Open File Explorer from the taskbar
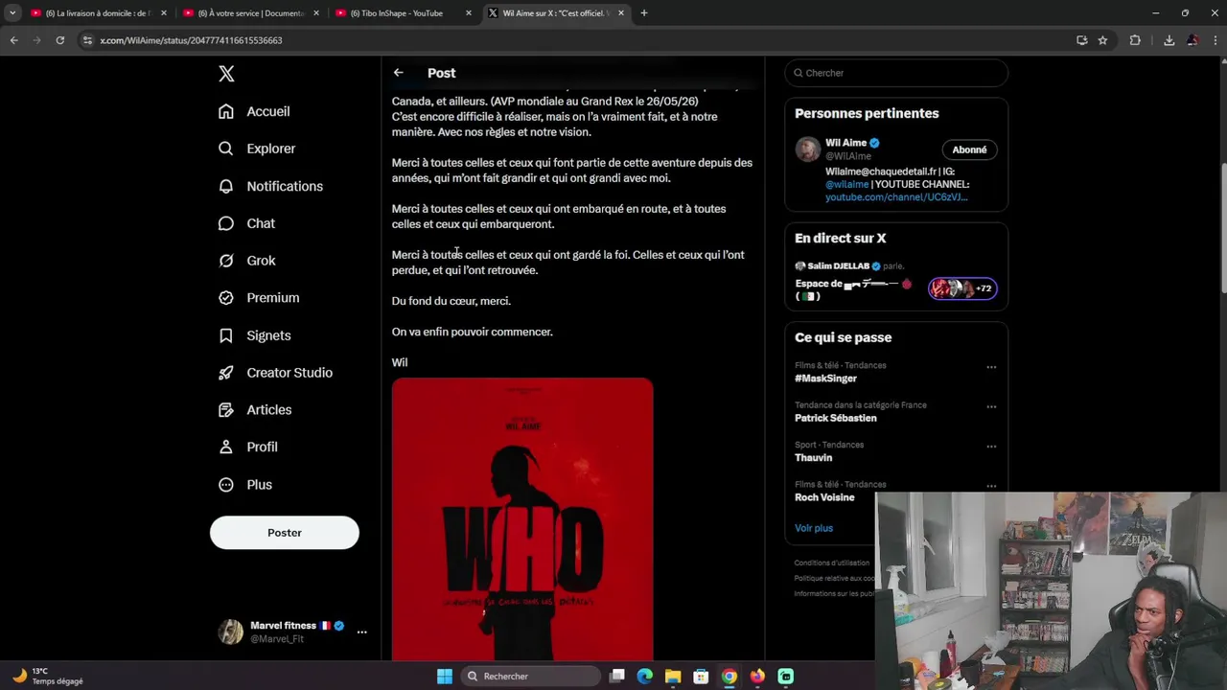The width and height of the screenshot is (1227, 690). (x=673, y=677)
